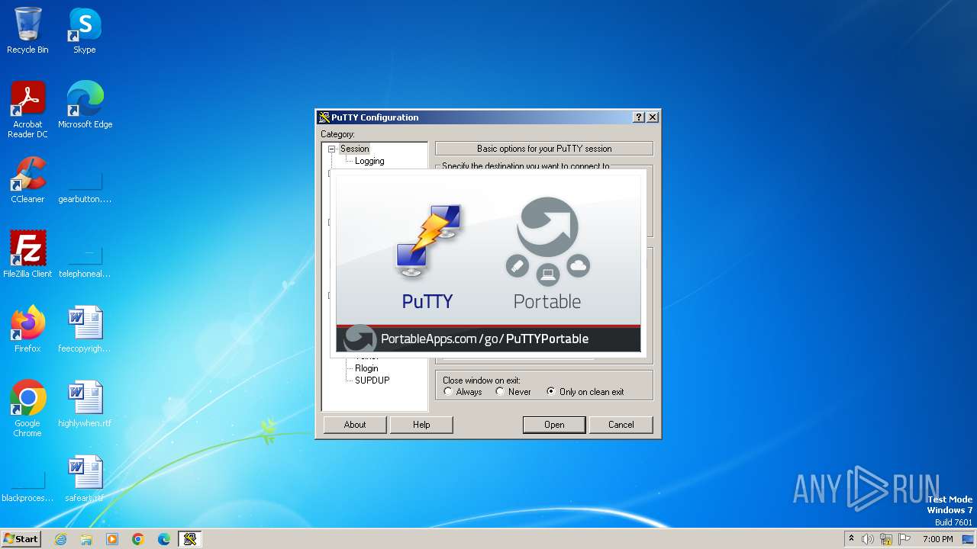The image size is (977, 549).
Task: Click Show Desktop button at taskbar end
Action: [x=969, y=539]
